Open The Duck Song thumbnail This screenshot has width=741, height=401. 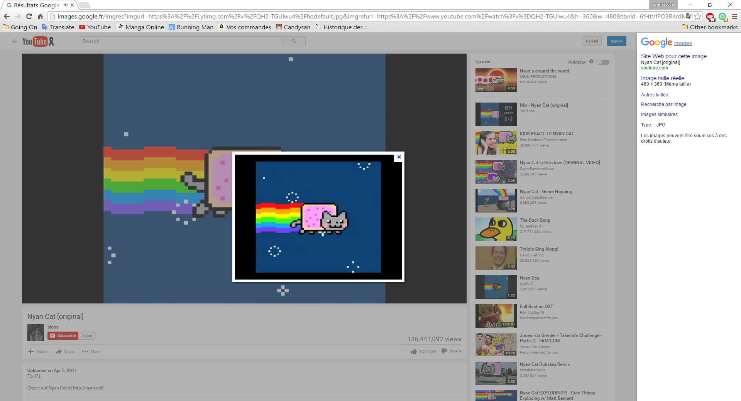pos(496,229)
